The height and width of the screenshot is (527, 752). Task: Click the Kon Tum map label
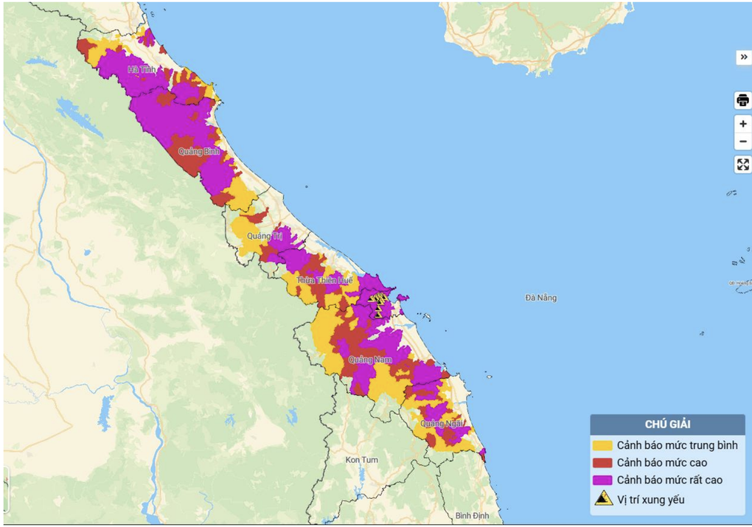pyautogui.click(x=361, y=460)
